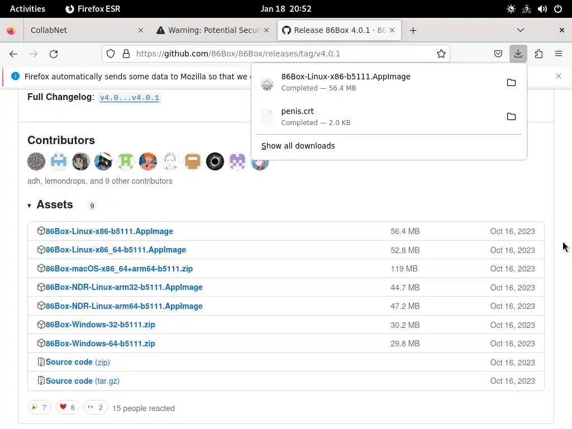The height and width of the screenshot is (429, 572).
Task: Download 86Box-Windows-32-b5111.zip
Action: point(101,325)
